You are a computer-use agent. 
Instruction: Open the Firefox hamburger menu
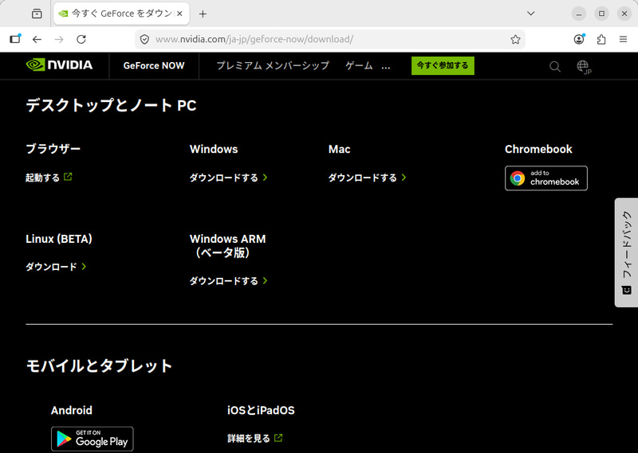pyautogui.click(x=623, y=40)
